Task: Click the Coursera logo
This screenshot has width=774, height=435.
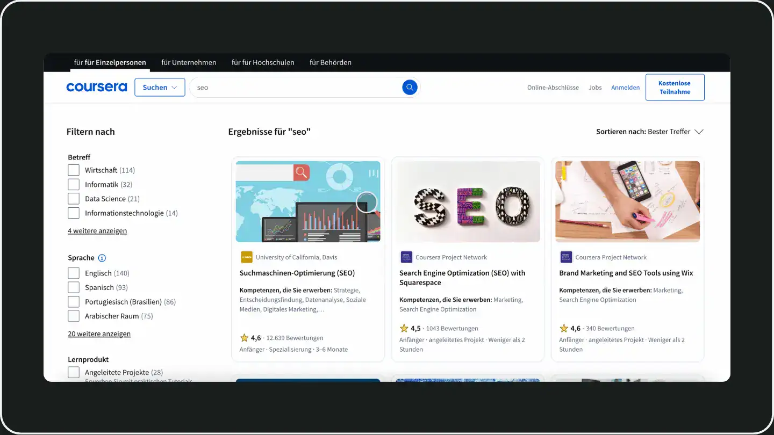Action: pyautogui.click(x=97, y=87)
